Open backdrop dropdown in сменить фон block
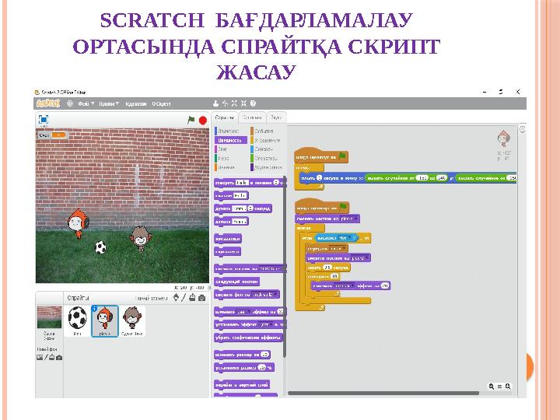Screen dimensions: 560x420 [264, 295]
